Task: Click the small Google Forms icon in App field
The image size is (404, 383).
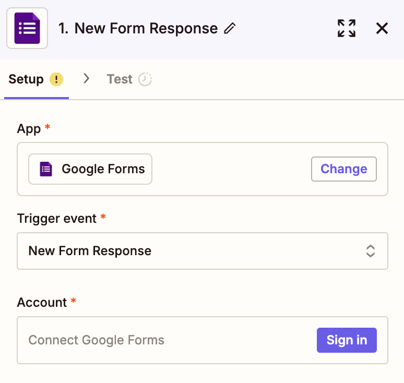Action: [46, 169]
